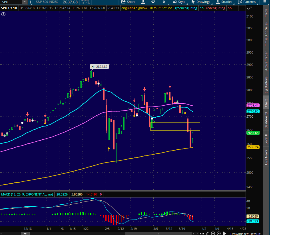Image resolution: width=291 pixels, height=235 pixels.
Task: Open the Live News side tab
Action: 266,157
